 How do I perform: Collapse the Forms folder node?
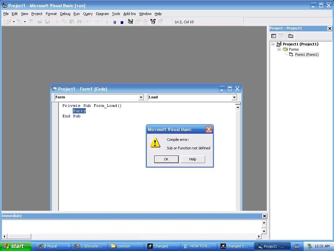279,50
